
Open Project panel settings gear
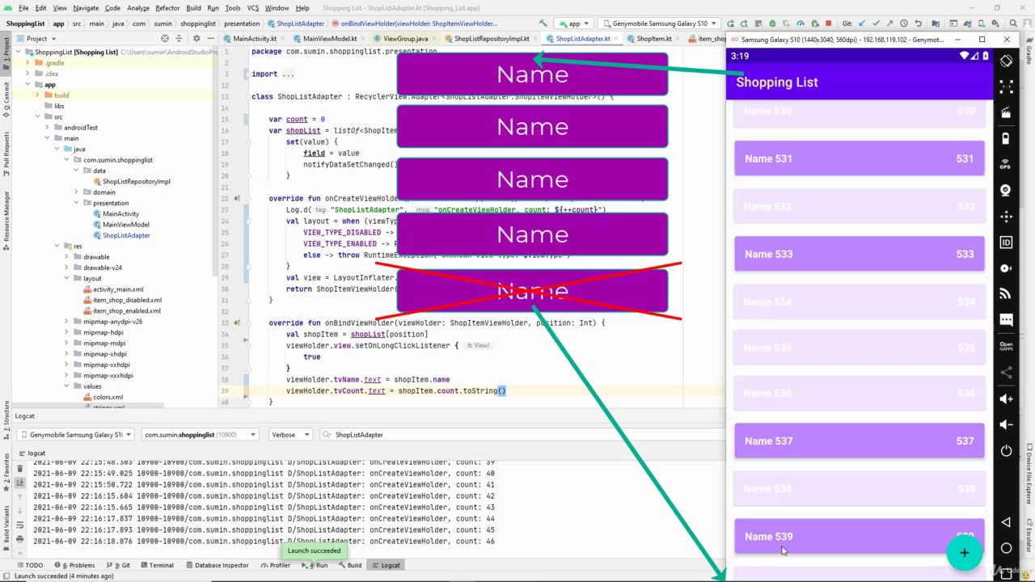click(x=196, y=38)
